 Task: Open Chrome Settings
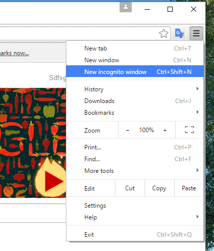[x=135, y=206]
